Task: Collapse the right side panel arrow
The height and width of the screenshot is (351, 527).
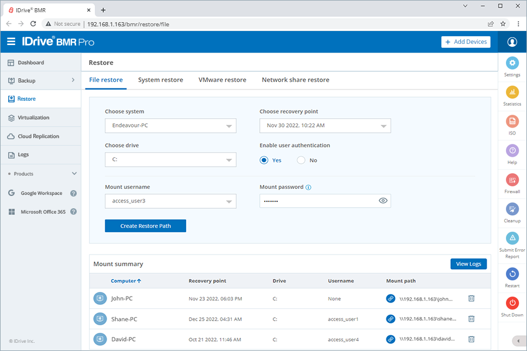Action: click(x=518, y=341)
